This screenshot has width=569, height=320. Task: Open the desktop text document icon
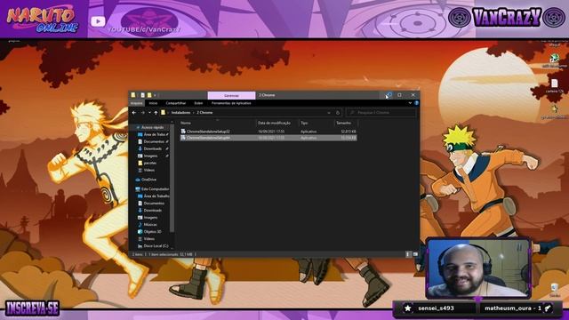[x=555, y=84]
